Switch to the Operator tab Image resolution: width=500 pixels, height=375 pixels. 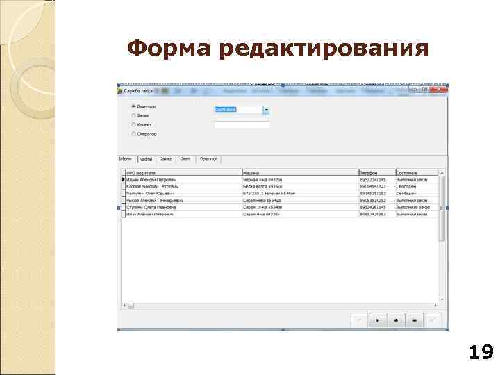208,159
